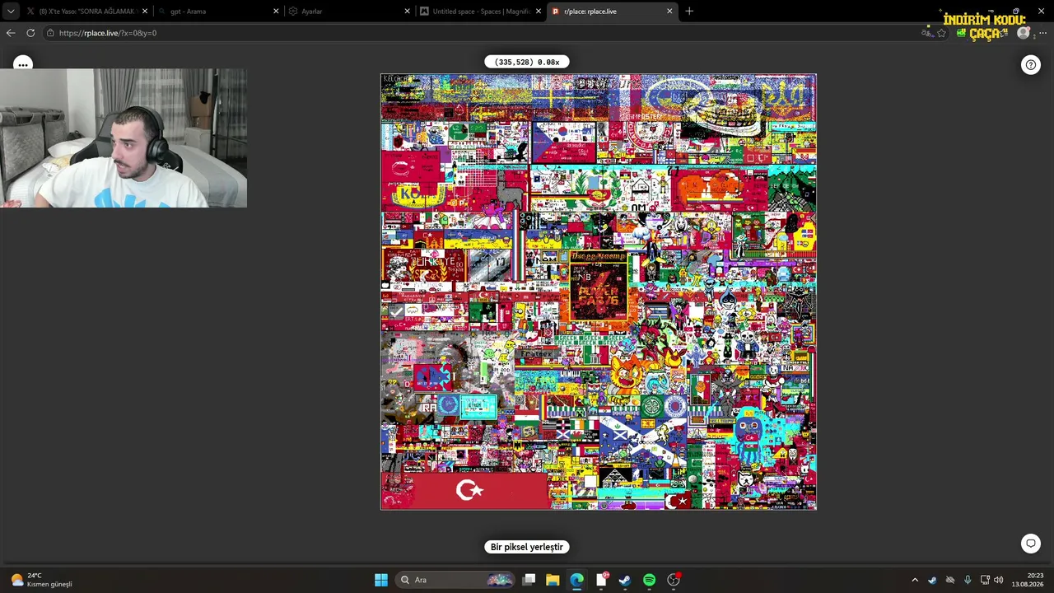Open the volume speaker tray icon
Viewport: 1054px width, 593px height.
tap(999, 580)
